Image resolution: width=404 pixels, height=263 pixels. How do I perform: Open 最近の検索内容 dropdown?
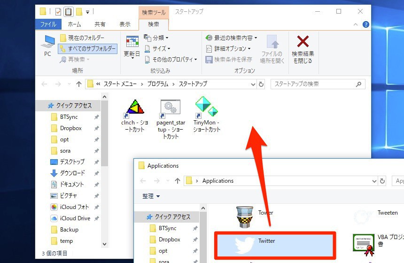(231, 38)
